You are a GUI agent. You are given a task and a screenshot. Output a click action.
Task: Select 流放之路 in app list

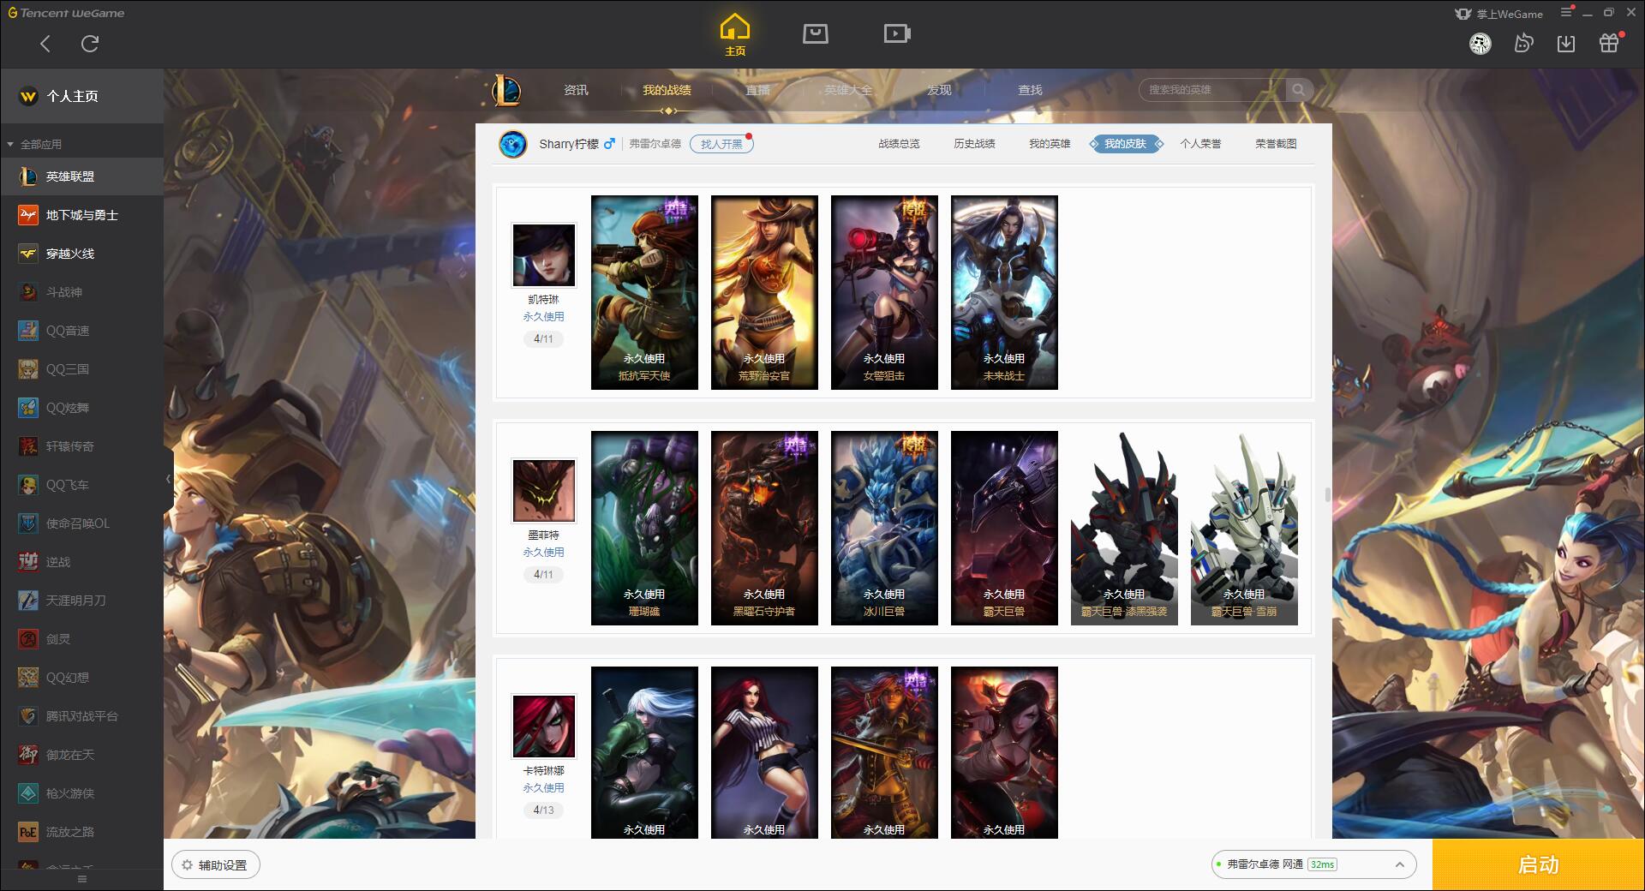click(81, 832)
